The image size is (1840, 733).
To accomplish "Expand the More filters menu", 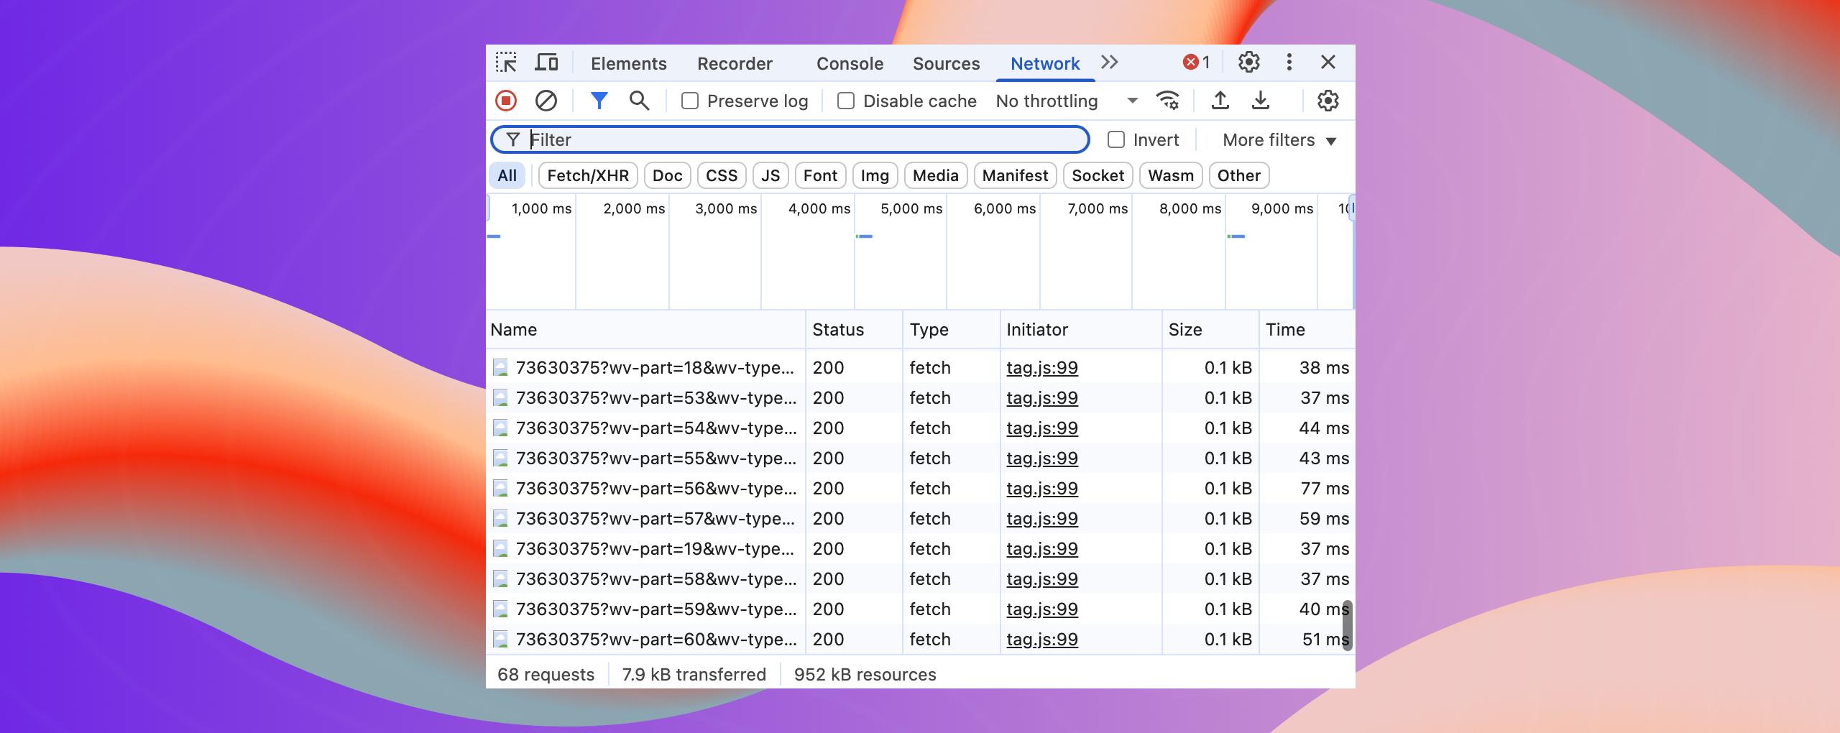I will tap(1279, 140).
